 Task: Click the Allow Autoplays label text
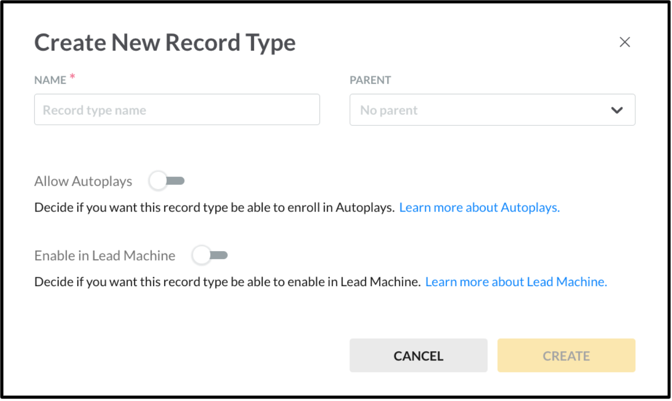(x=83, y=181)
